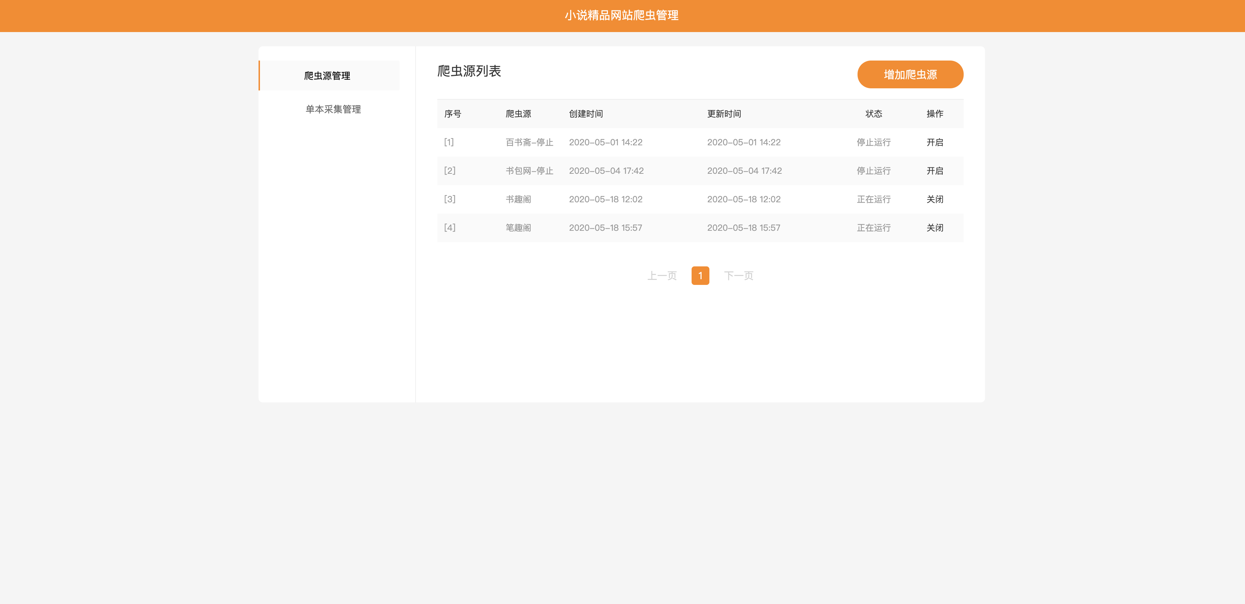The height and width of the screenshot is (604, 1245).
Task: Click the 爬虫源列表 heading
Action: tap(469, 71)
